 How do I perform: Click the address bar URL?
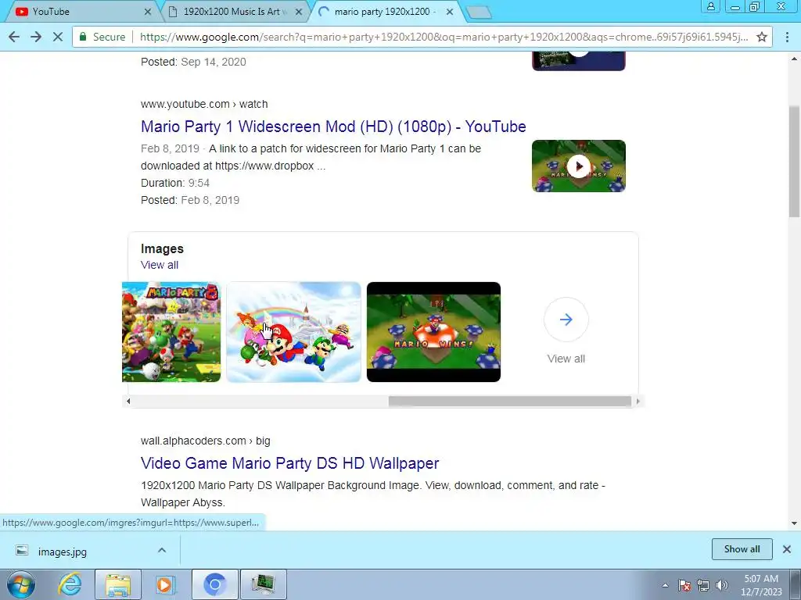point(444,37)
